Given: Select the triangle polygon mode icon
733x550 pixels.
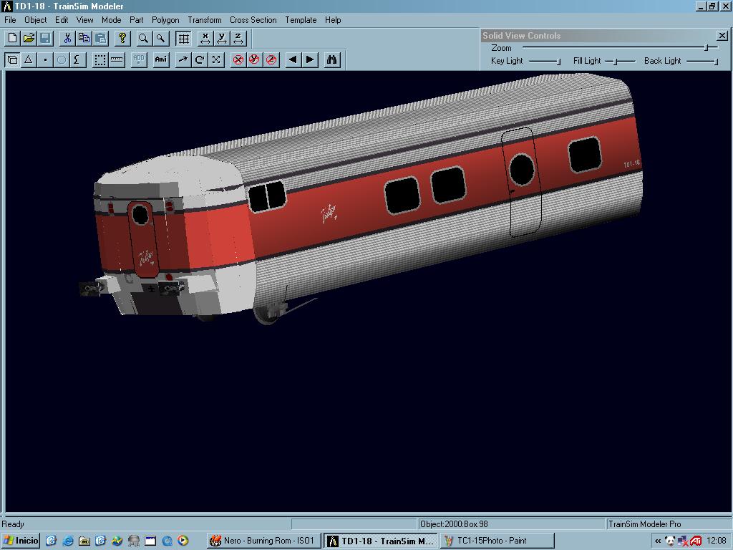Looking at the screenshot, I should 29,60.
